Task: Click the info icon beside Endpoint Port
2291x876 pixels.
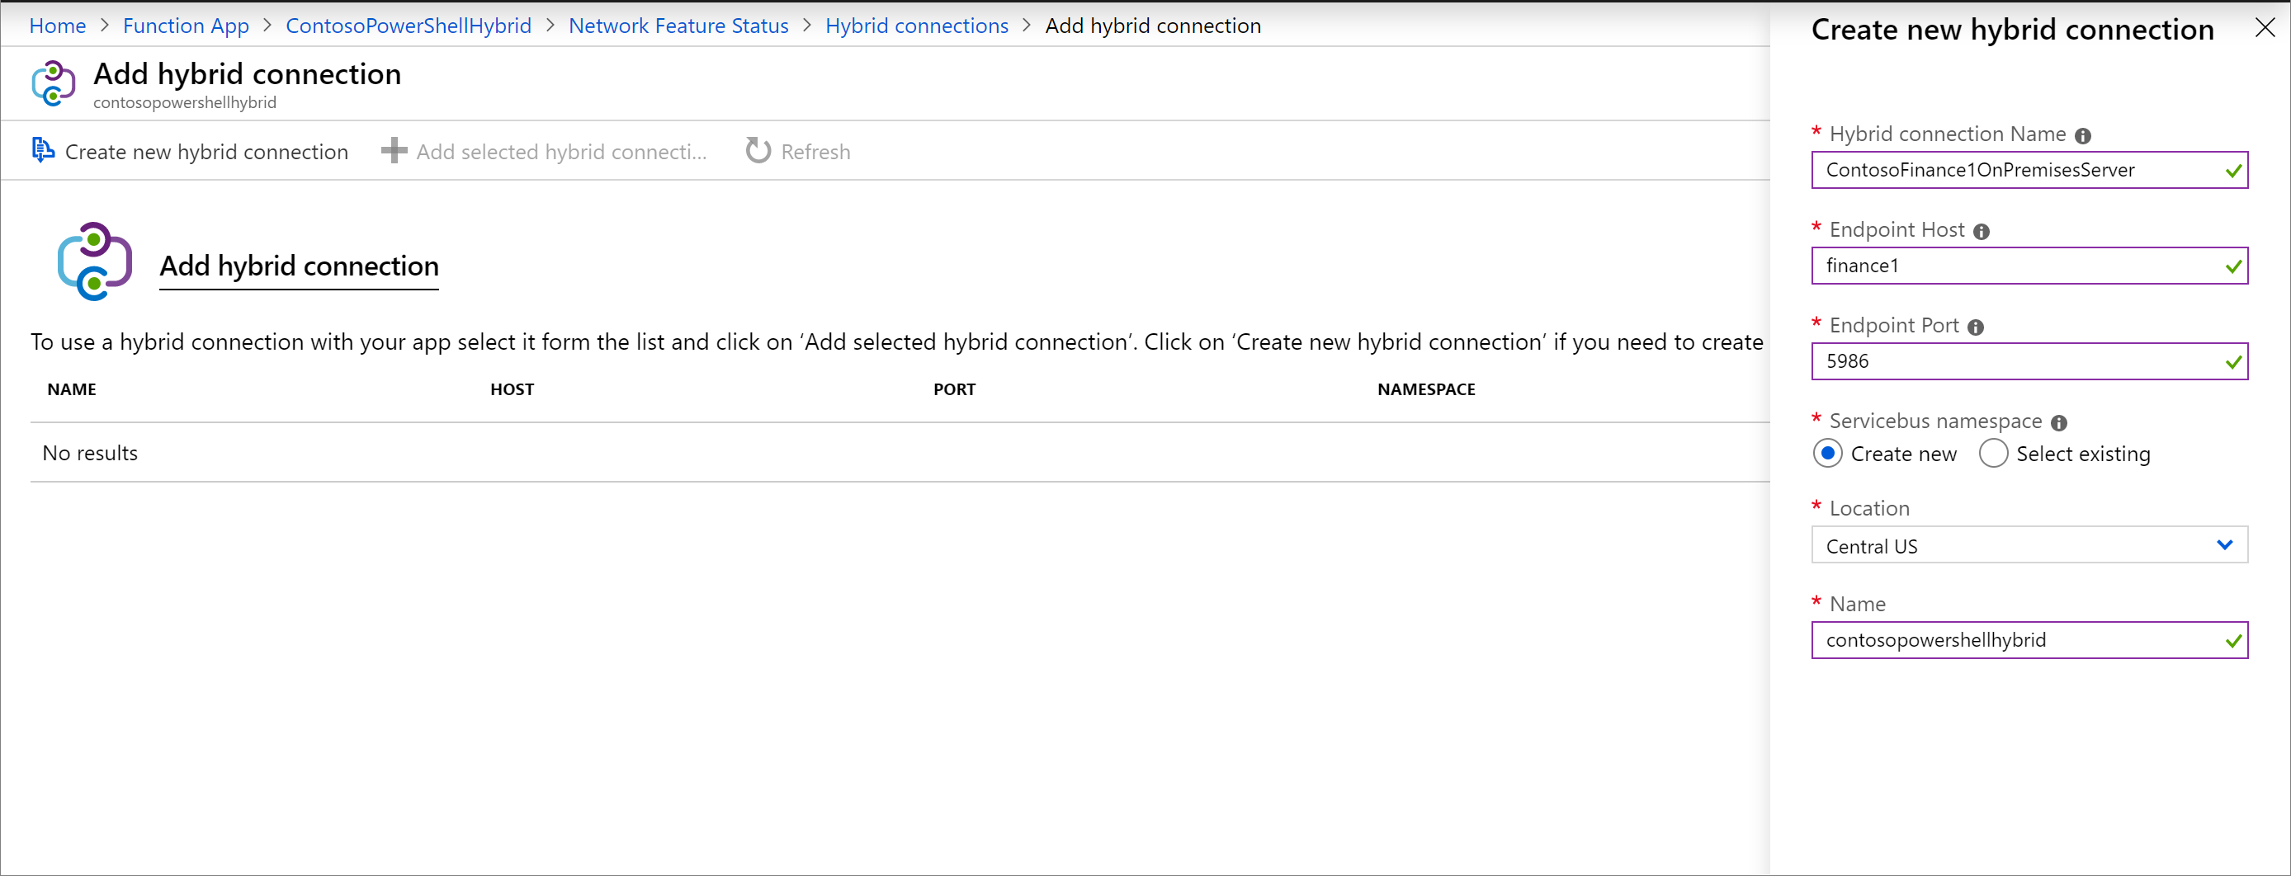Action: (1977, 327)
